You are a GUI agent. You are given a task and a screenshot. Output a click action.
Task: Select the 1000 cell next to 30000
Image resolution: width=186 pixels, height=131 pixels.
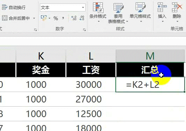pos(41,84)
